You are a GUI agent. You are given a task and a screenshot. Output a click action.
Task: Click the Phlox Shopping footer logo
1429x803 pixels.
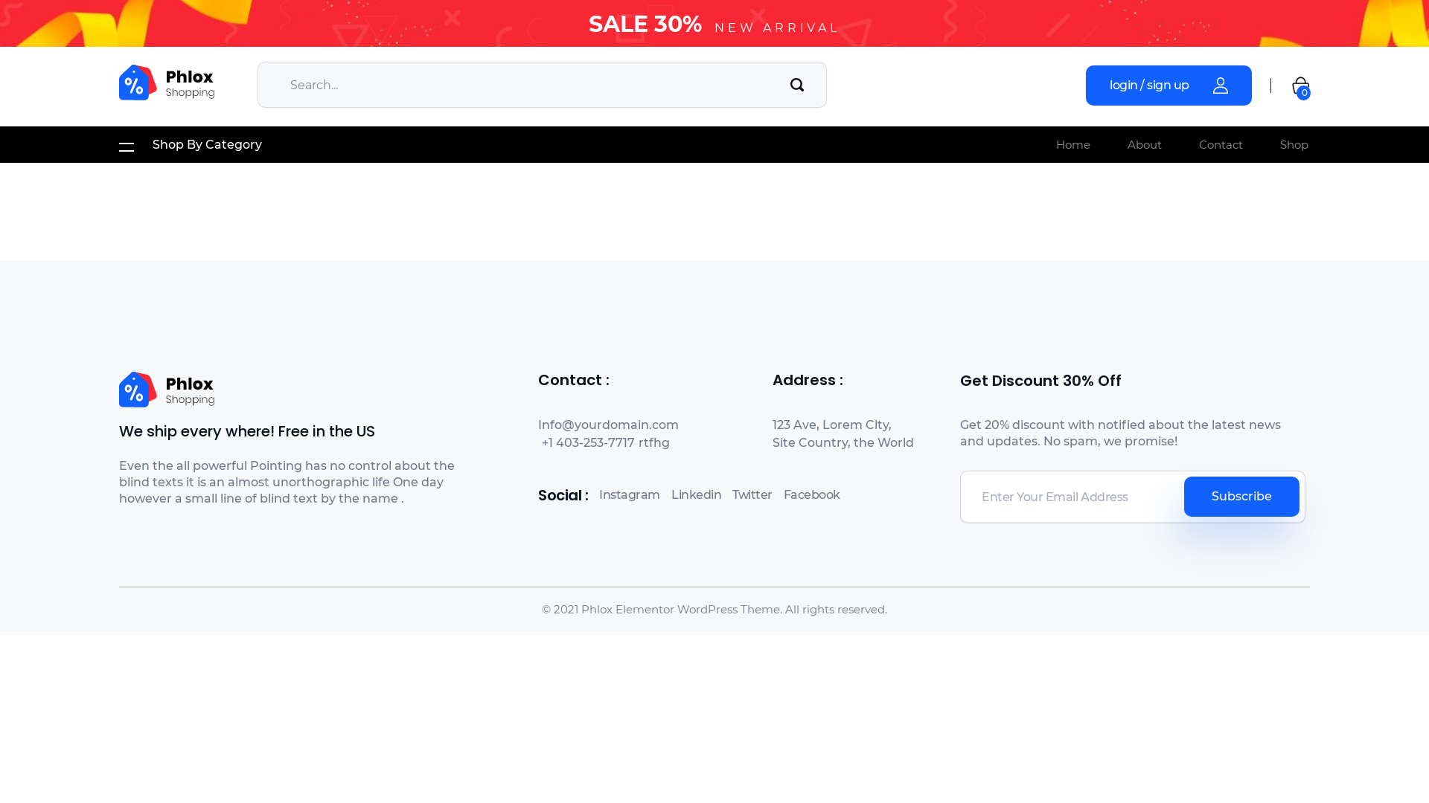pyautogui.click(x=167, y=390)
